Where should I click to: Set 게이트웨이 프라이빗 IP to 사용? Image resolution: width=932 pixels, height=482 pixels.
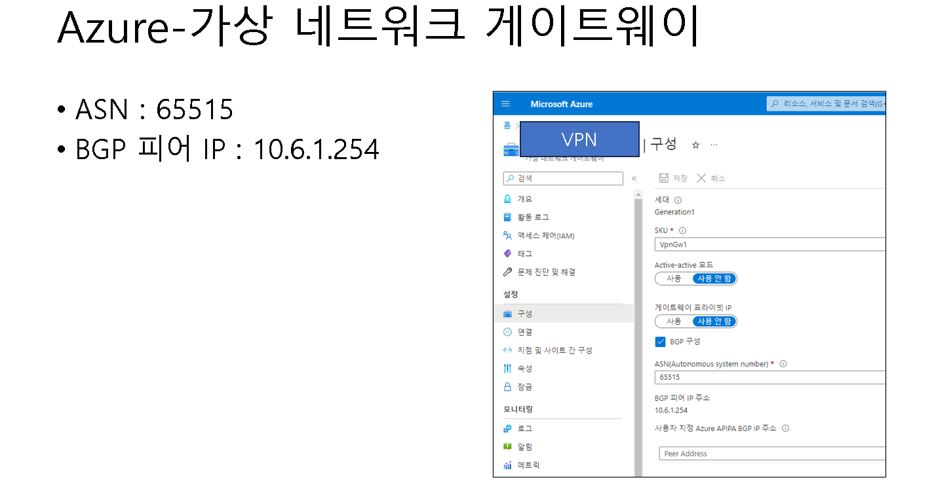(x=674, y=322)
